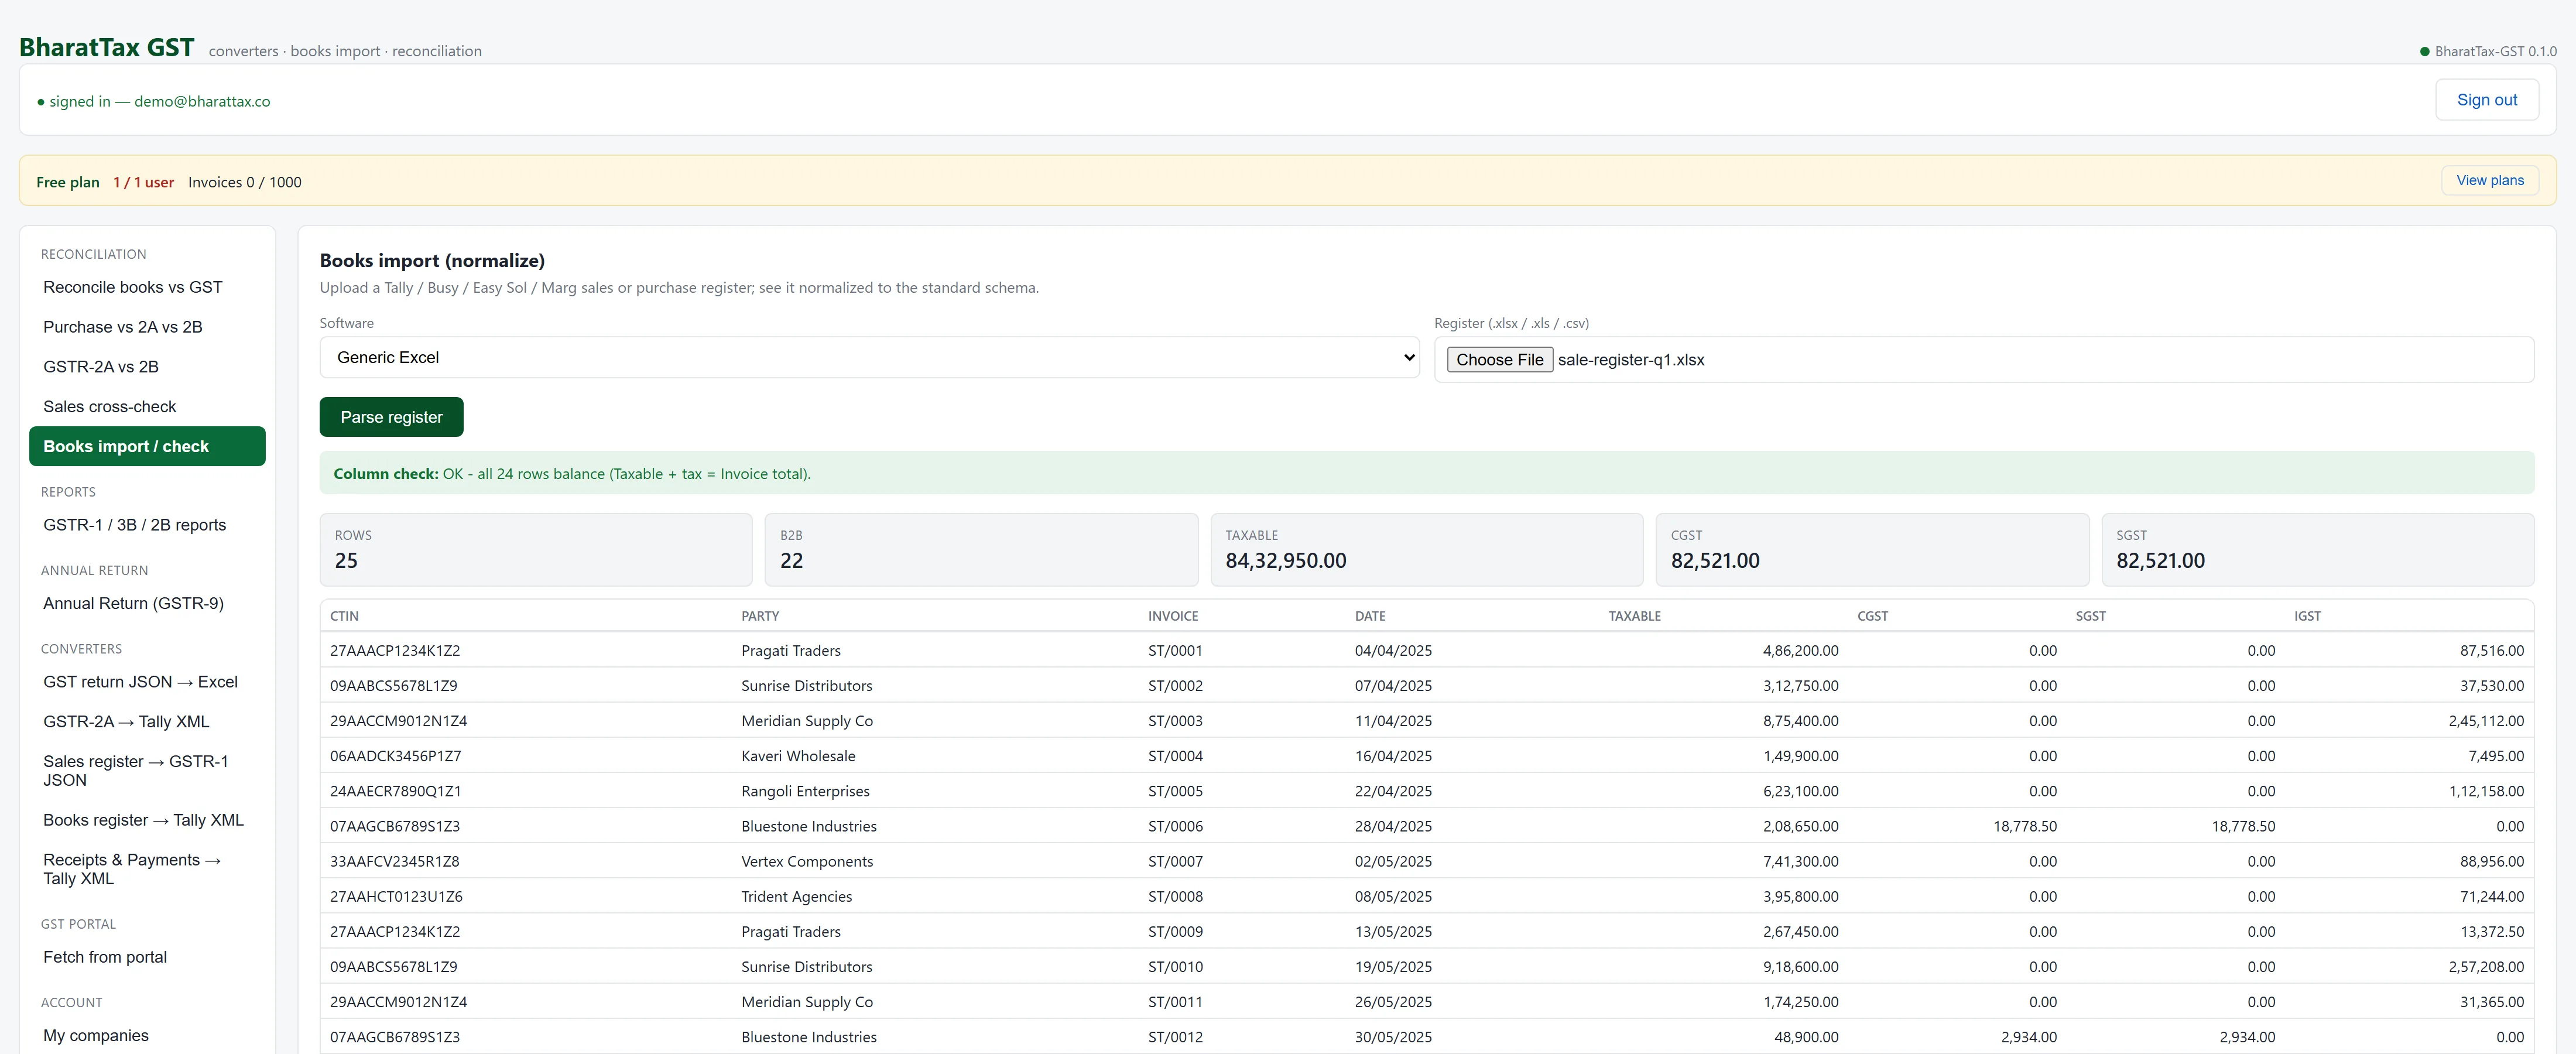Screen dimensions: 2576x1054
Task: Click Invoices 0 / 1000 counter
Action: click(x=245, y=182)
